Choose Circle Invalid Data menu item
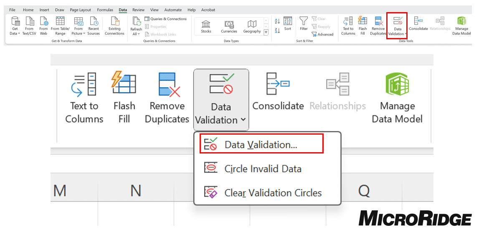484x235 pixels. click(x=263, y=169)
